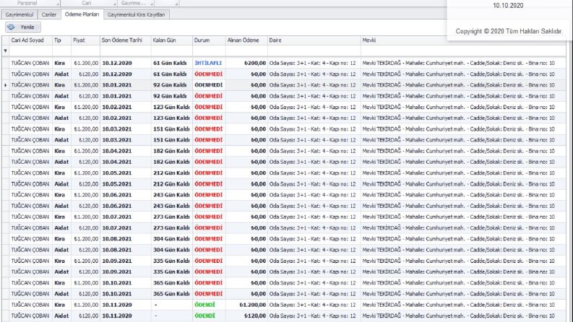Click 243 Gün Kaldı in the Aidat row
This screenshot has height=322, width=573.
pos(171,206)
